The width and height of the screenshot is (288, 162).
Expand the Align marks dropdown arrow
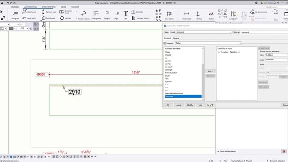(96, 20)
